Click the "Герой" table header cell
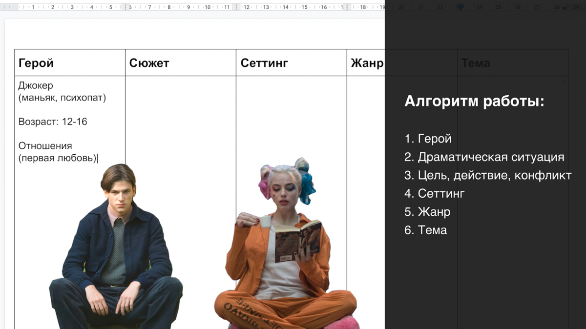Viewport: 586px width, 329px height. tap(70, 62)
